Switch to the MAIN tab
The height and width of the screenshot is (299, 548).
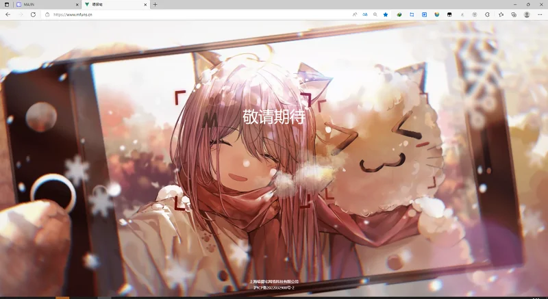pos(47,5)
